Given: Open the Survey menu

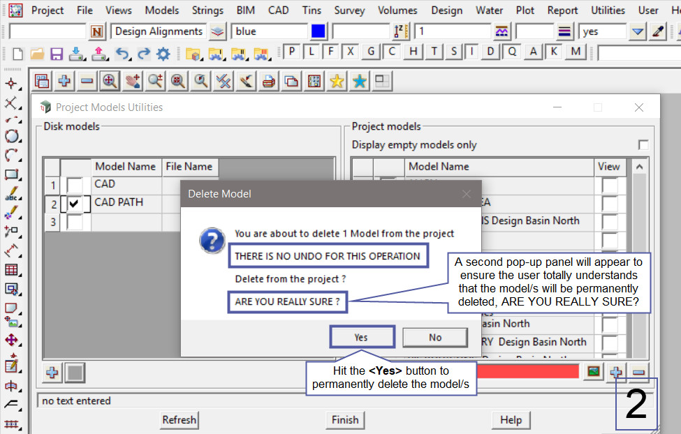Looking at the screenshot, I should [x=349, y=10].
